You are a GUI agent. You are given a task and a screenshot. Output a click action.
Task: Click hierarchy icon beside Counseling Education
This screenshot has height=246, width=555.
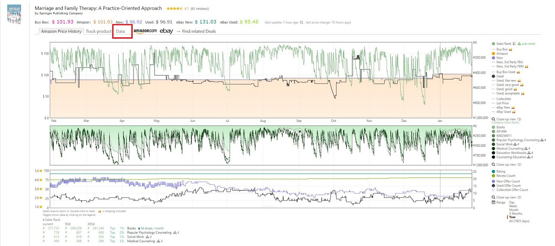pos(529,157)
